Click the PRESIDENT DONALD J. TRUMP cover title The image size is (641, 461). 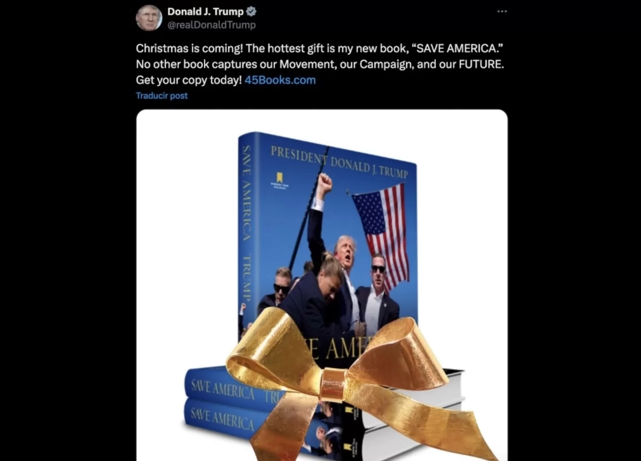[x=339, y=162]
